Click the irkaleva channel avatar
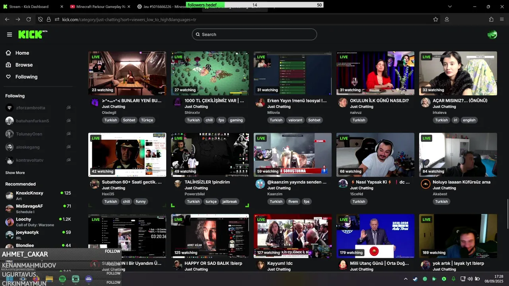This screenshot has height=286, width=509. [x=425, y=102]
